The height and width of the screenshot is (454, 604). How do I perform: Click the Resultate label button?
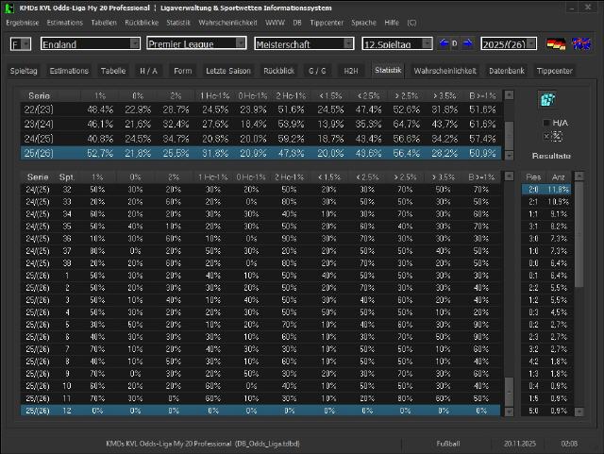point(551,155)
